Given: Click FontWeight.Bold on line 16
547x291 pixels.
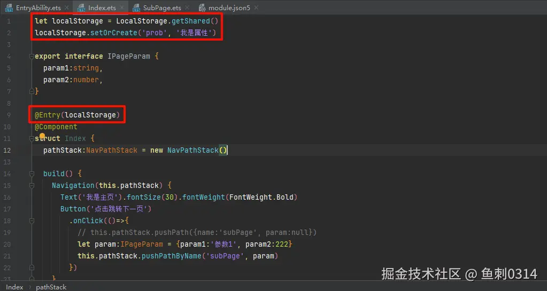Looking at the screenshot, I should click(261, 197).
